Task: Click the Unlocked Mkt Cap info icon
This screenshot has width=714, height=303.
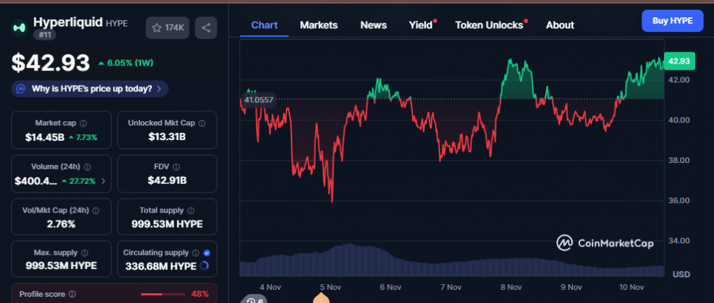Action: pyautogui.click(x=202, y=123)
